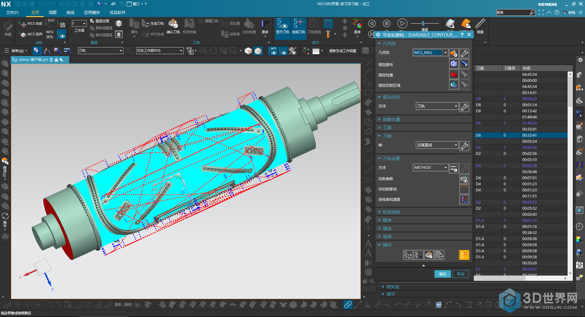Screen dimensions: 585x317
Task: Click Regenerate Work View (重新生成工作视图)
Action: tap(343, 51)
